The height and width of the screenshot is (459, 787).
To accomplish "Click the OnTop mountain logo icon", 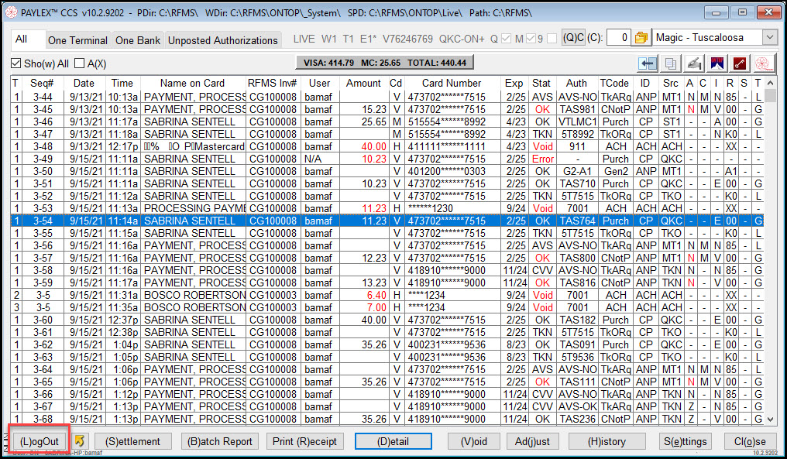I will point(717,63).
